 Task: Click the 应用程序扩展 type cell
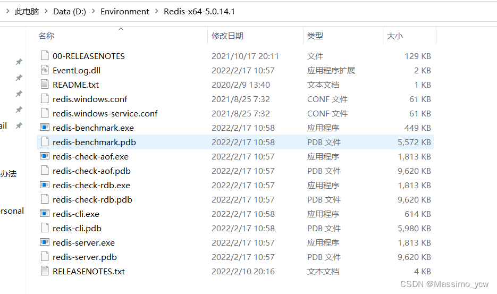click(x=331, y=70)
